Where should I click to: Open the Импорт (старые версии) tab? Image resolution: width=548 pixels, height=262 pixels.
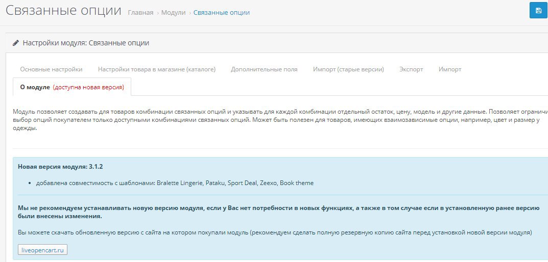pos(348,69)
